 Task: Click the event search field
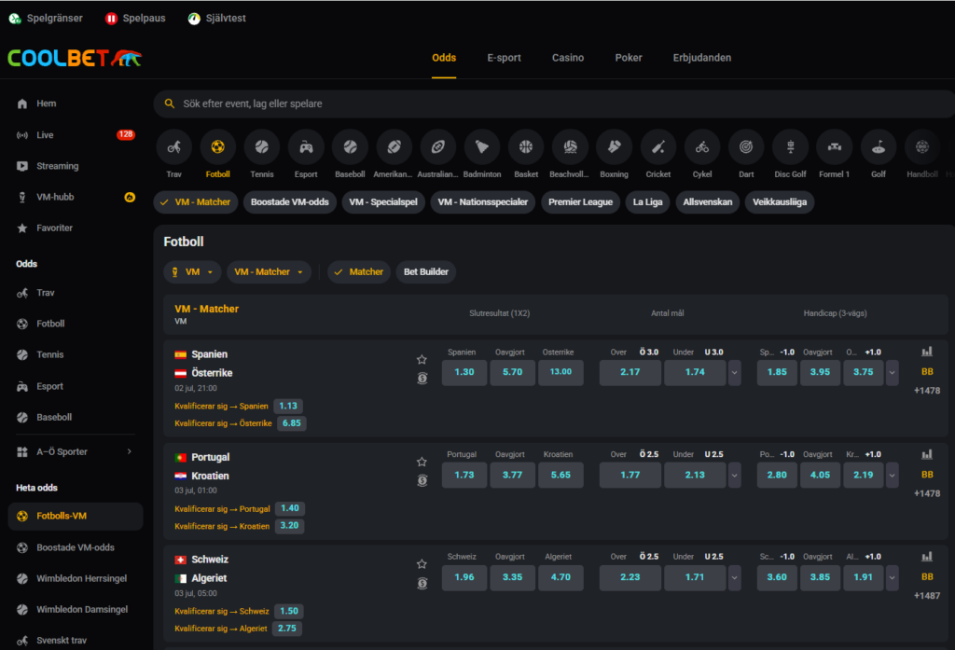click(554, 104)
